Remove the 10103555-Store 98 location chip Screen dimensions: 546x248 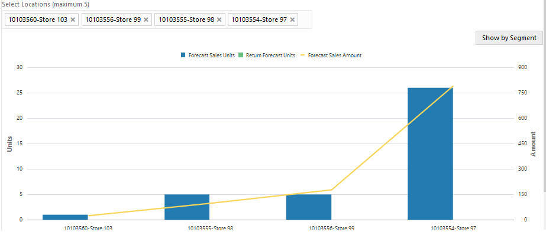219,20
